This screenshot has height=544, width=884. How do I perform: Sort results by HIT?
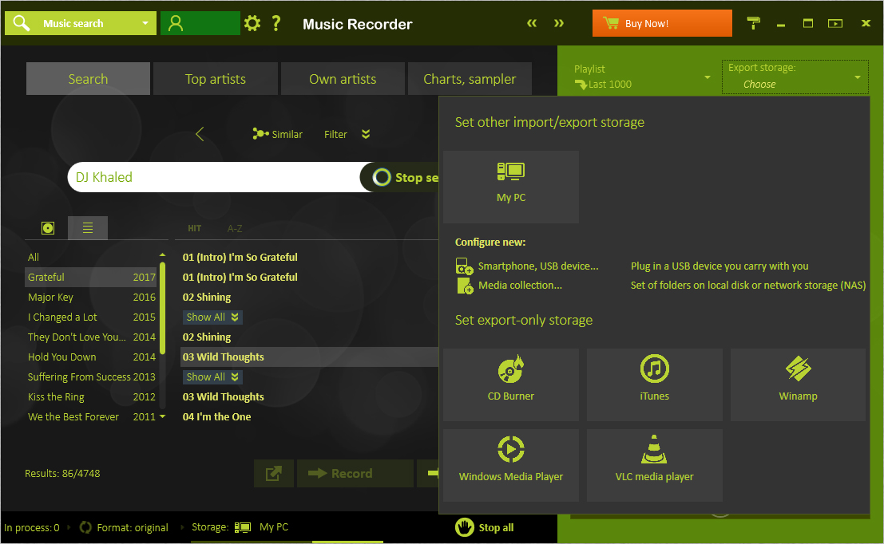click(195, 229)
